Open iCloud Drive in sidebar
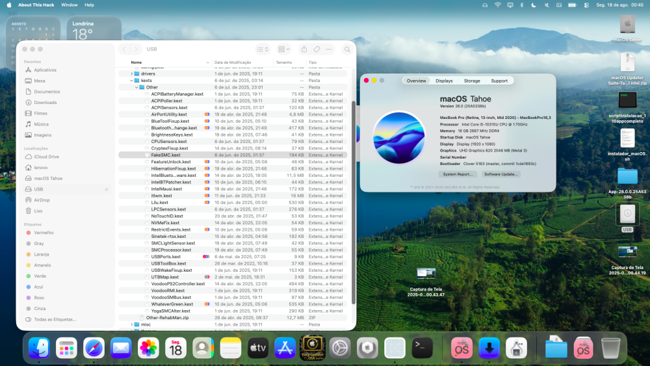This screenshot has width=650, height=366. (x=46, y=157)
